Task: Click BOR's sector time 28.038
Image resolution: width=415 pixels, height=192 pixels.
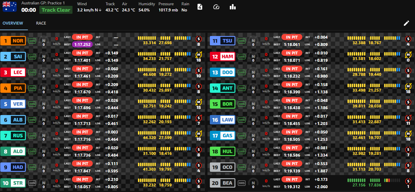Action: tap(375, 106)
